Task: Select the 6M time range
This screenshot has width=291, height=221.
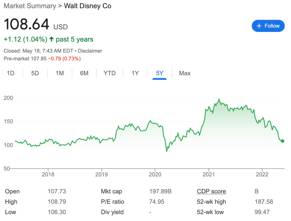Action: [x=84, y=73]
